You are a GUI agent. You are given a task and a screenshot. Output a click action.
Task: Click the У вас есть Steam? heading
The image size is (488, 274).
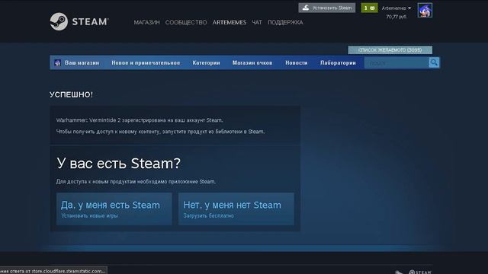pyautogui.click(x=118, y=164)
